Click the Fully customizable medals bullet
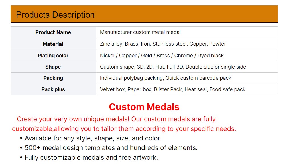Image resolution: width=301 pixels, height=164 pixels. (89, 157)
